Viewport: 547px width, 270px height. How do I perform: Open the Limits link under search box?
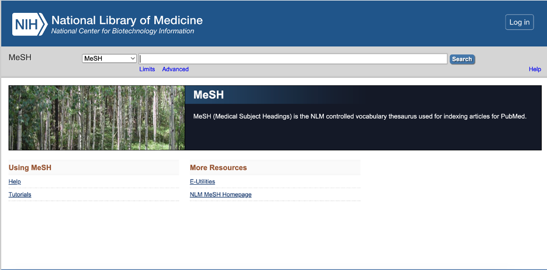147,69
